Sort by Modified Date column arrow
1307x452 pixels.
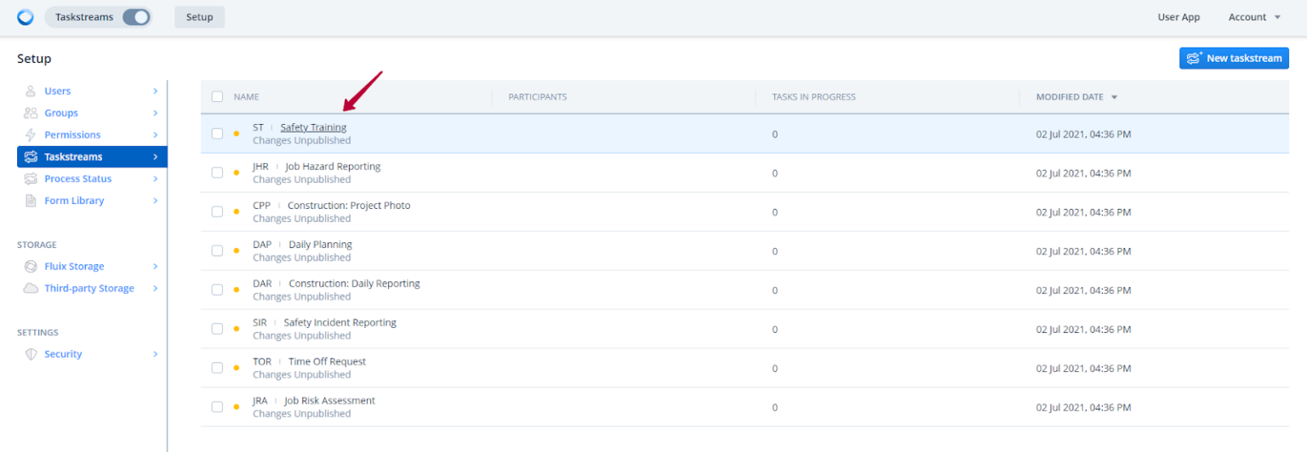point(1114,97)
